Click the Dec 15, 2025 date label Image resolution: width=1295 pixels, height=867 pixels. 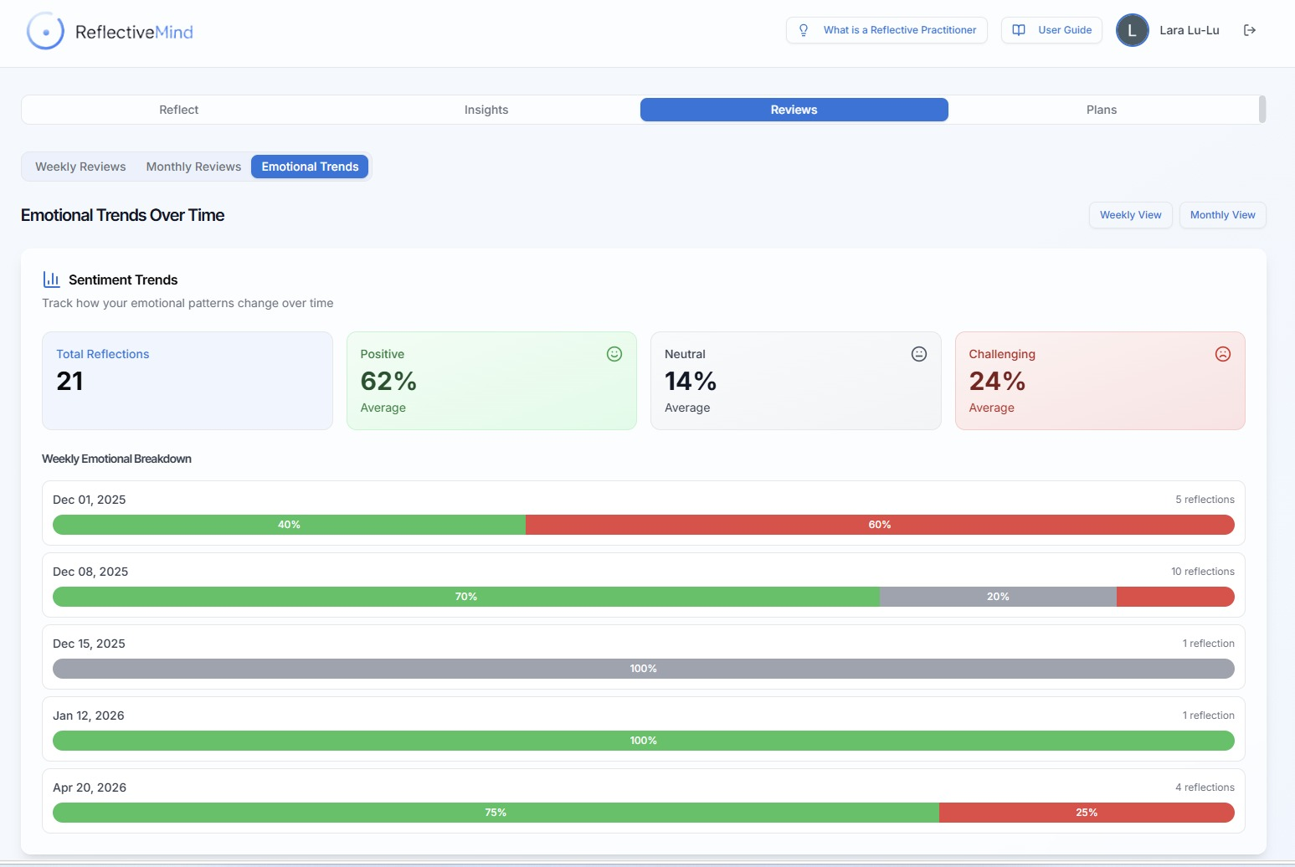pyautogui.click(x=89, y=644)
